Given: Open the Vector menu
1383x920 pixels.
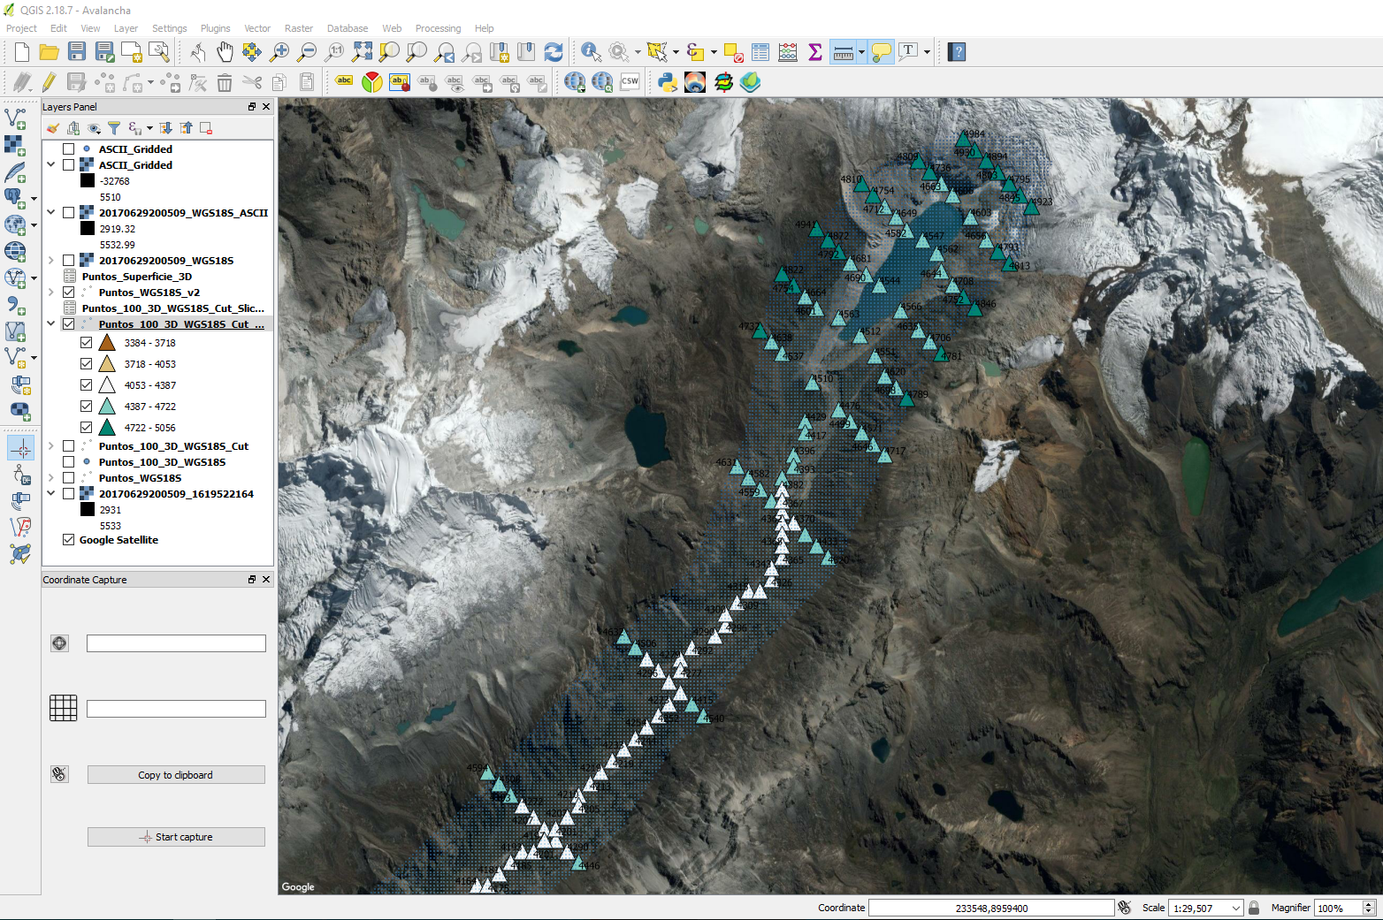Looking at the screenshot, I should click(257, 28).
